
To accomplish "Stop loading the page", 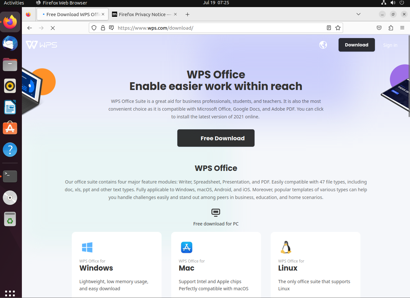I will coord(53,28).
